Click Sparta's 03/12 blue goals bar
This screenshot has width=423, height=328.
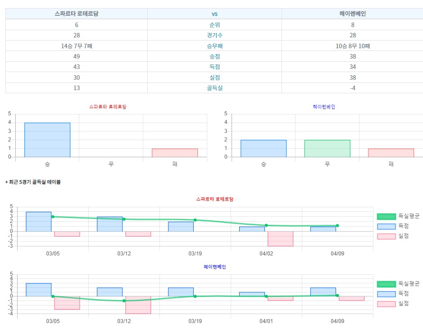(x=109, y=224)
